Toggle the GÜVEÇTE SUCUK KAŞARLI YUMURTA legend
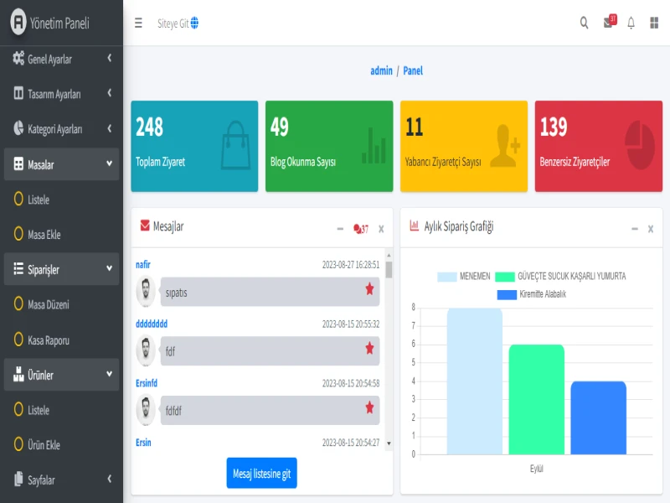Image resolution: width=670 pixels, height=503 pixels. (x=560, y=276)
